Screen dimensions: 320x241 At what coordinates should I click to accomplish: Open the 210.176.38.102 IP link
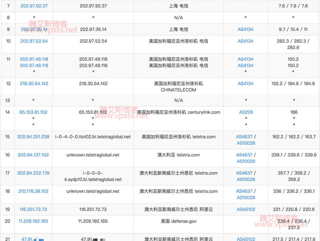coord(34,191)
